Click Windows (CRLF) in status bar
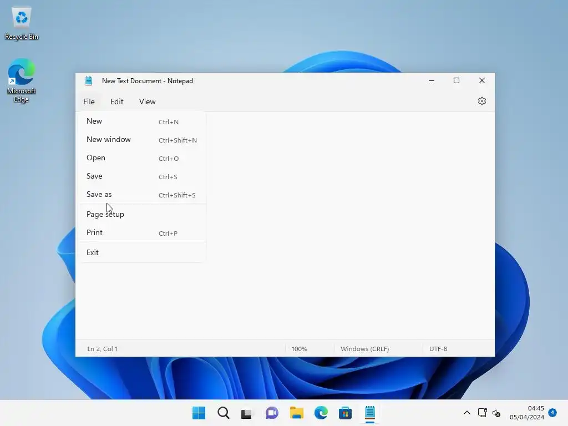 click(365, 349)
